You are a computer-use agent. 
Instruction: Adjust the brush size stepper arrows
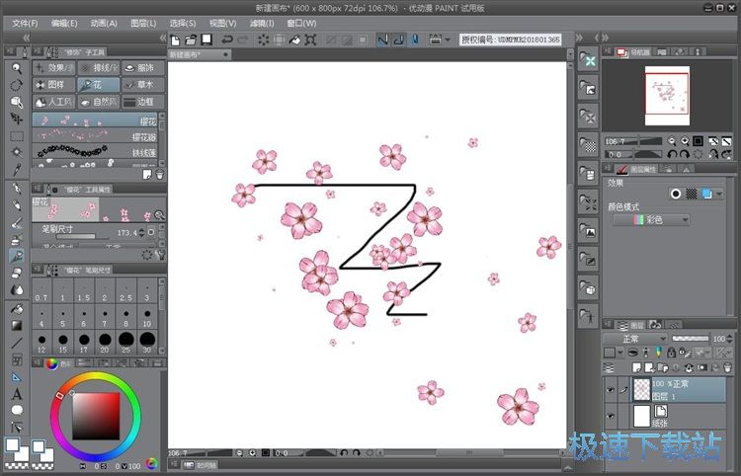click(x=141, y=232)
